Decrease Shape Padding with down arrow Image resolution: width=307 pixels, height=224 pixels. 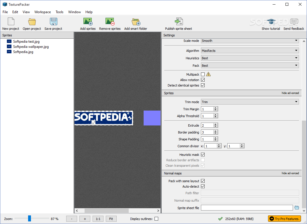tap(216, 140)
